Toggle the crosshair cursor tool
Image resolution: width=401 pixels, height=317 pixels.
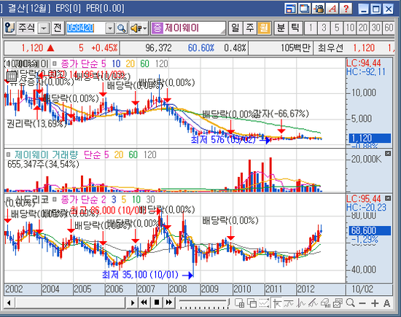pyautogui.click(x=277, y=303)
